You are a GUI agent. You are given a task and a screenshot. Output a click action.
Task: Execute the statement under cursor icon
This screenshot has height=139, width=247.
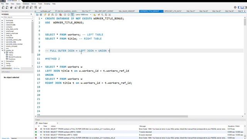49,15
